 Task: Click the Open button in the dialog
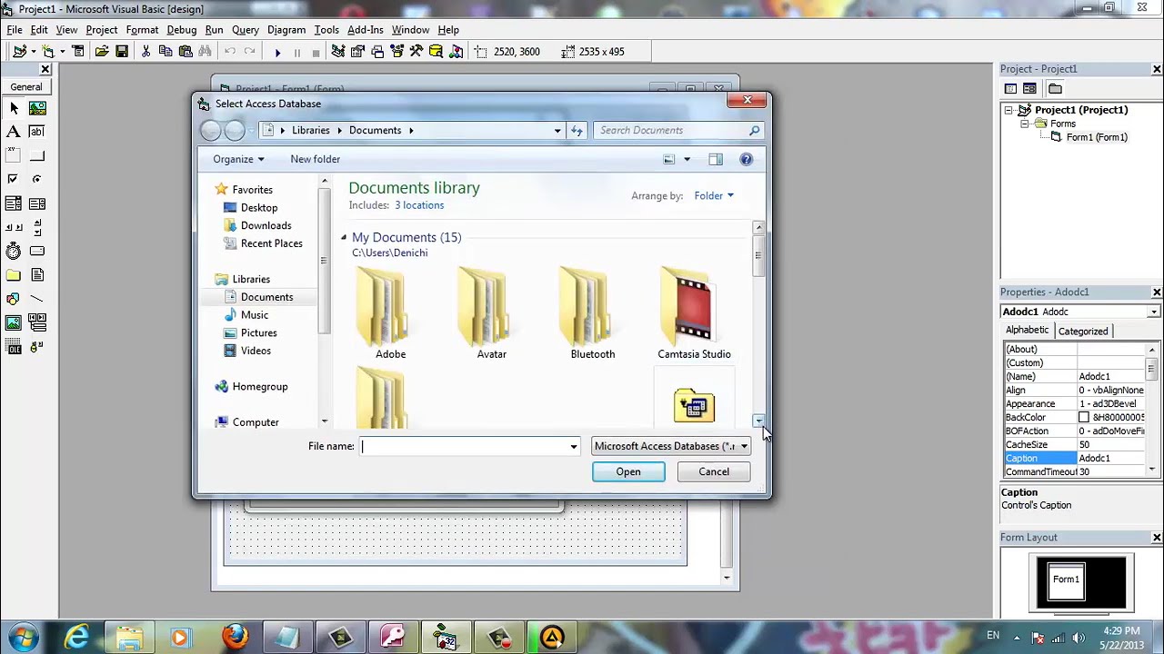click(628, 471)
